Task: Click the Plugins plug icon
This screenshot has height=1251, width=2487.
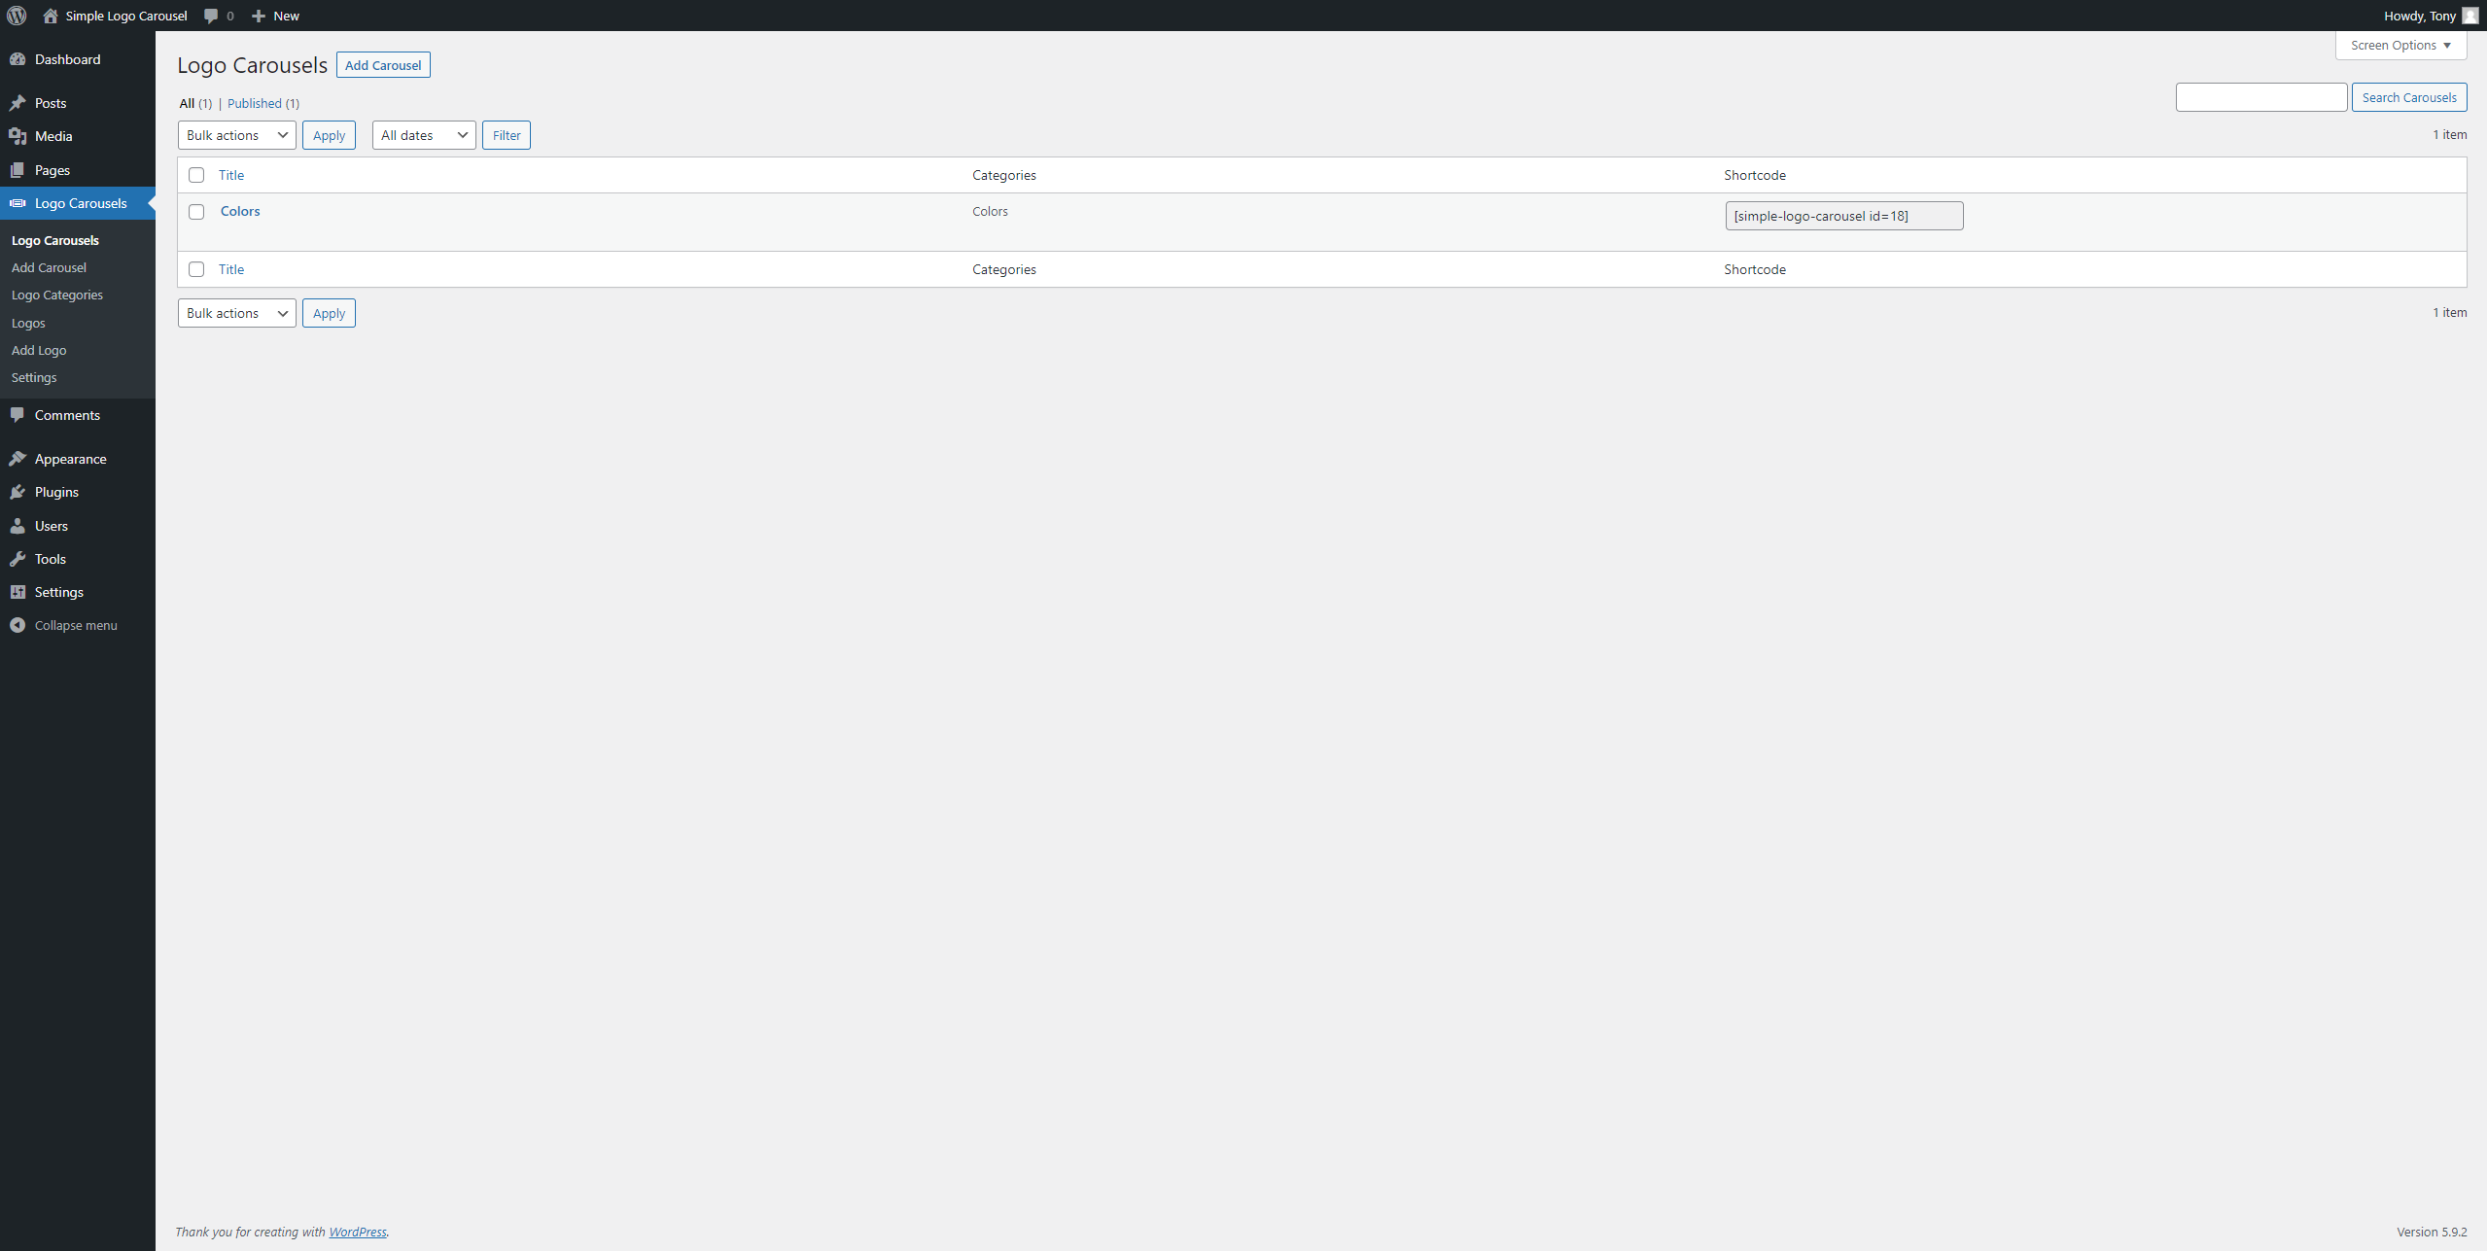Action: pyautogui.click(x=18, y=492)
